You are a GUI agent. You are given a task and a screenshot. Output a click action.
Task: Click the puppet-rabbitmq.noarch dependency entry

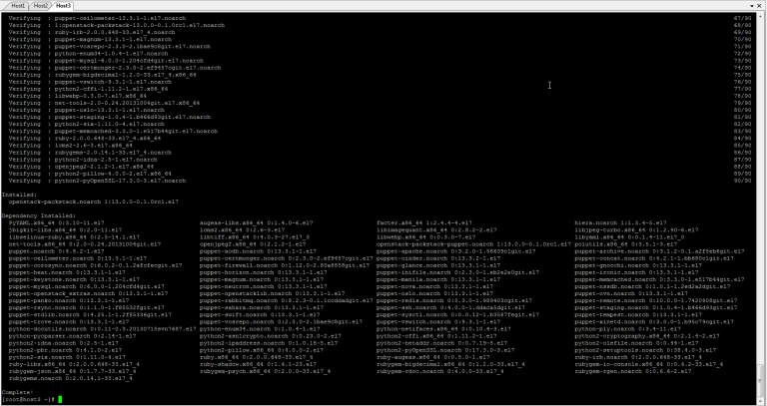point(287,300)
